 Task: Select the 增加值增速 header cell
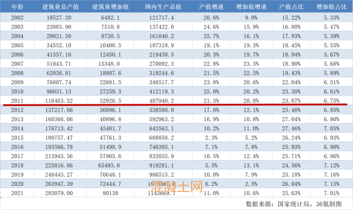click(251, 7)
